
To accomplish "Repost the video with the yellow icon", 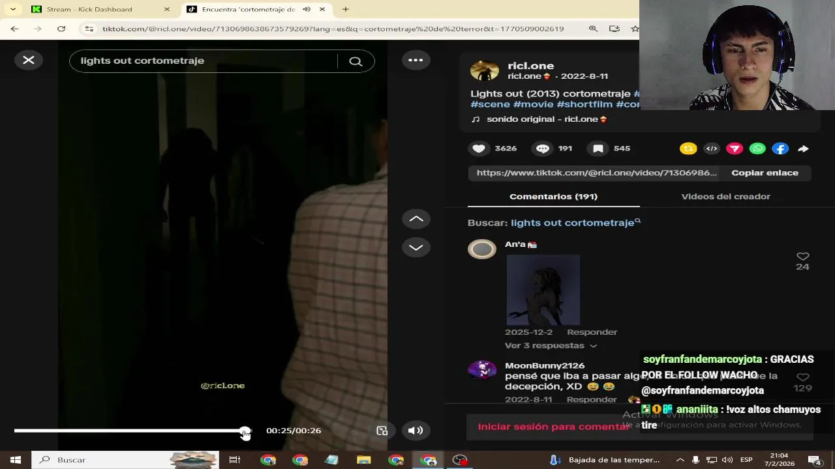I will 688,149.
